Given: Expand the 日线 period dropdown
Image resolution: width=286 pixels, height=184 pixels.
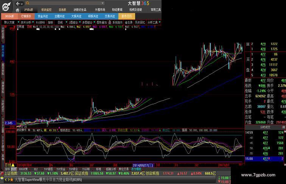Looking at the screenshot, I should coord(67,22).
